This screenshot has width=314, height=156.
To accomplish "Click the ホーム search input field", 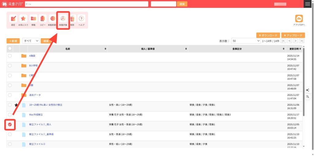I will coord(86,4).
